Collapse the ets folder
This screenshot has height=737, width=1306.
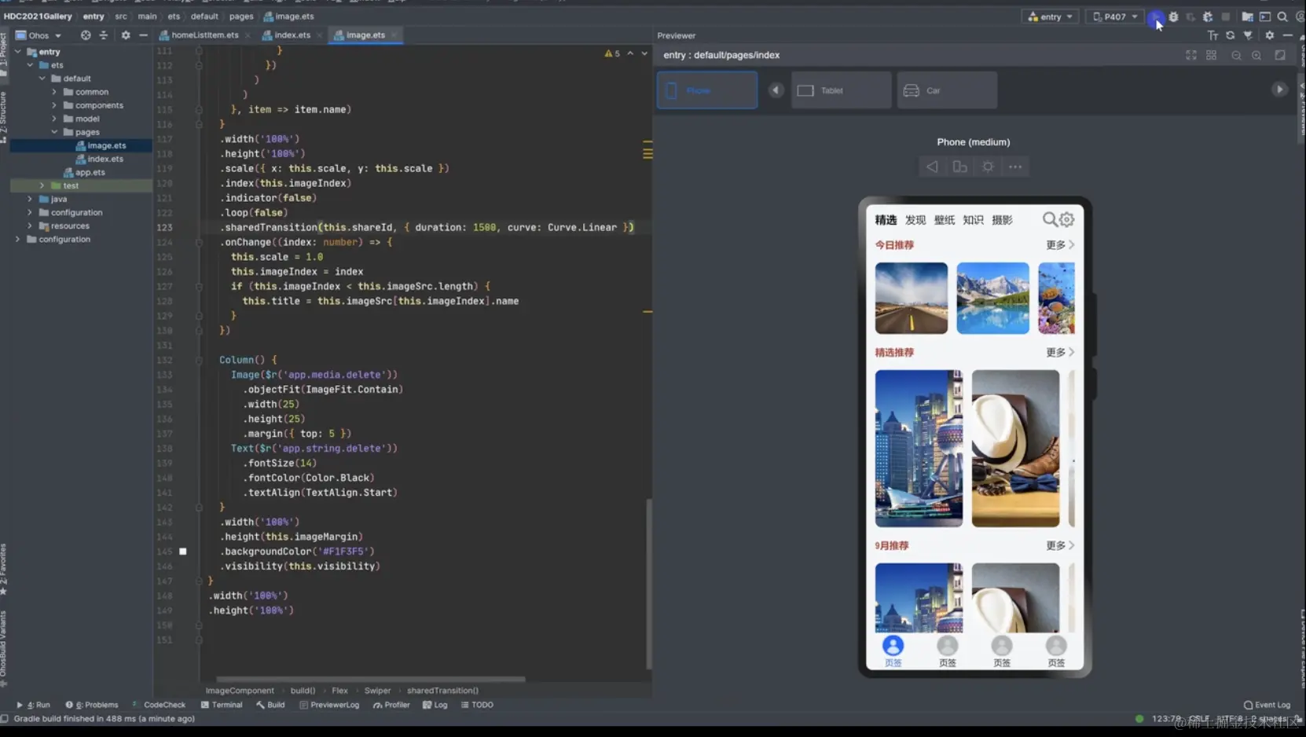point(30,65)
